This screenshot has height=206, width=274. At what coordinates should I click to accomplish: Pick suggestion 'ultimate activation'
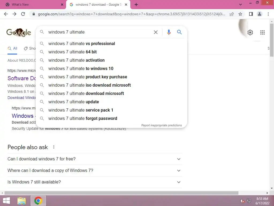111,60
